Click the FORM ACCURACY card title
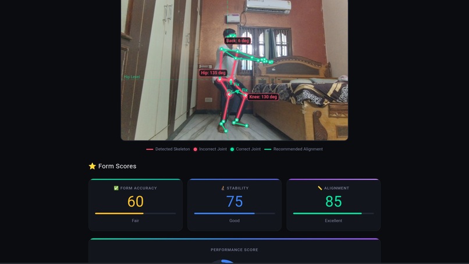This screenshot has height=264, width=469. [138, 188]
